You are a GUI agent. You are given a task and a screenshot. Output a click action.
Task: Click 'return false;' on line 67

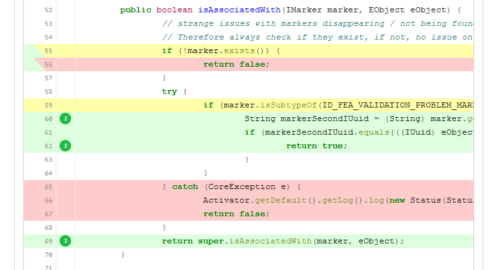236,214
